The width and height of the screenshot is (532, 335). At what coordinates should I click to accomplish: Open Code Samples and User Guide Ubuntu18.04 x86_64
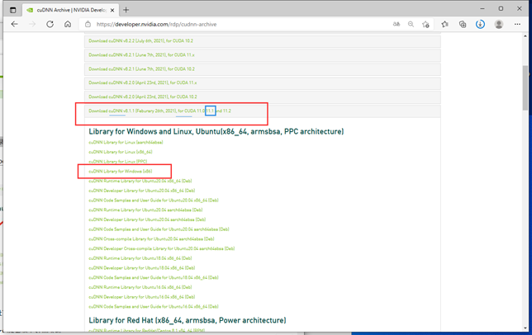pyautogui.click(x=154, y=277)
